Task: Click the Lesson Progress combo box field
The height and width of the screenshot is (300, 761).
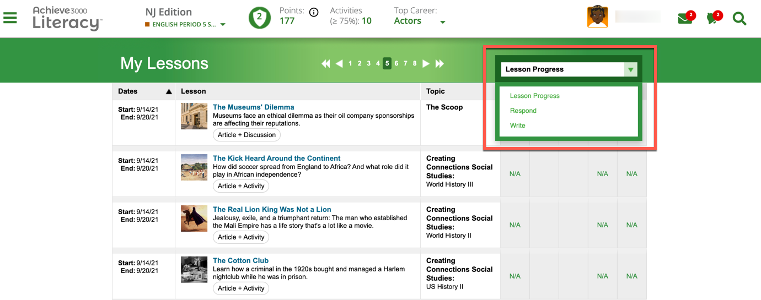Action: (x=569, y=69)
